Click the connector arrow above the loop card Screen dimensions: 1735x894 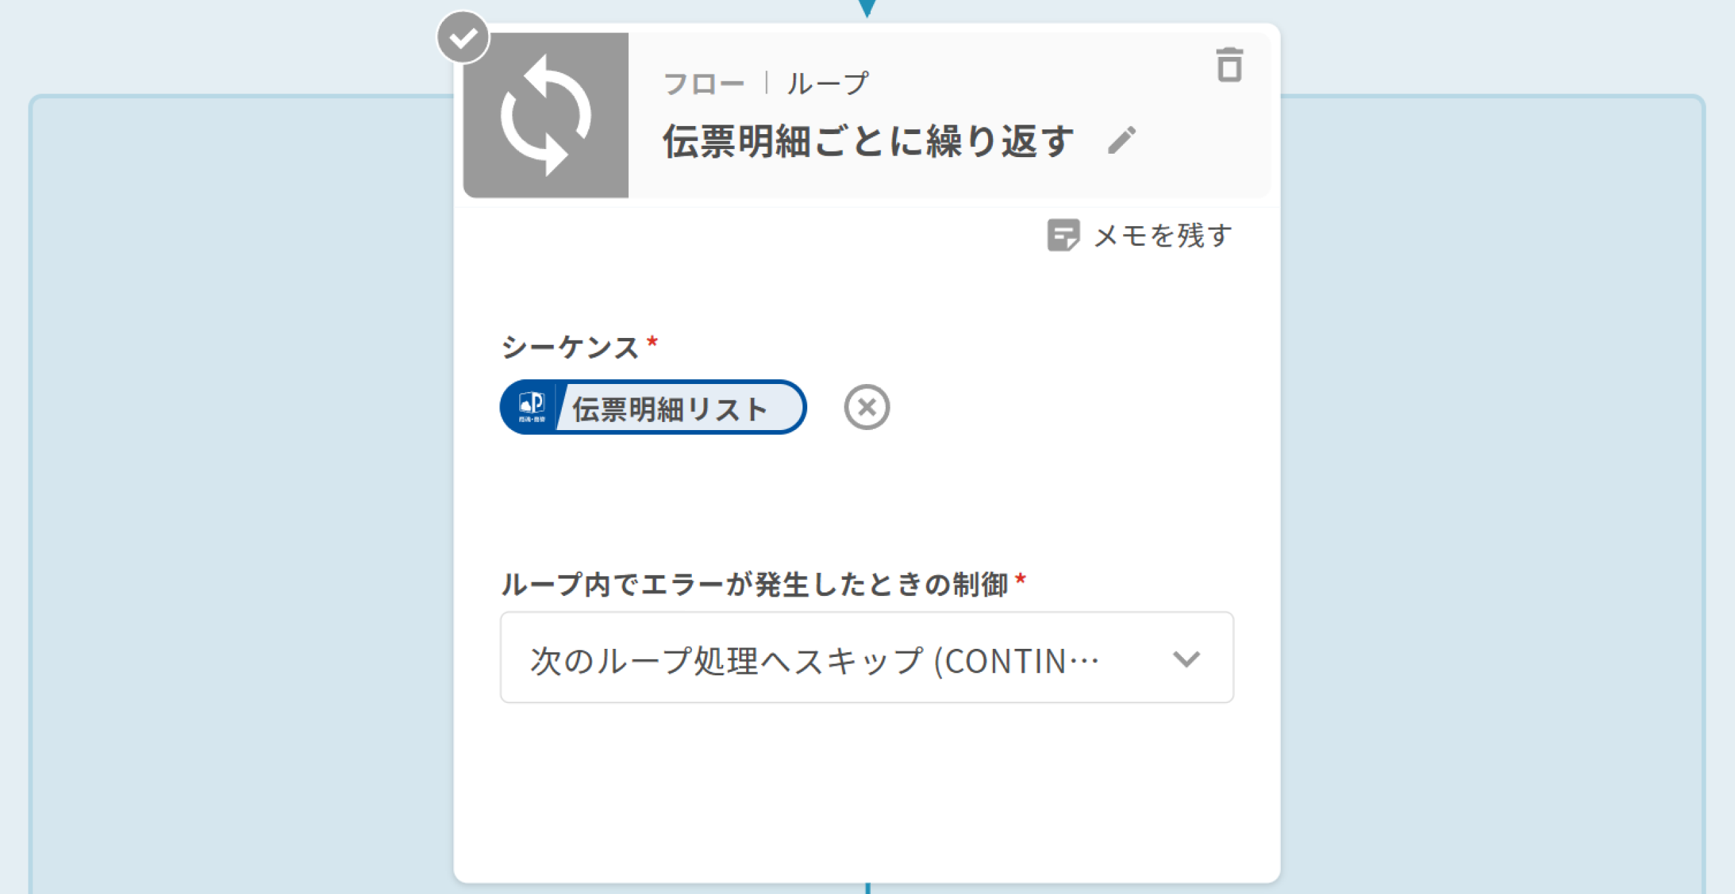tap(867, 8)
